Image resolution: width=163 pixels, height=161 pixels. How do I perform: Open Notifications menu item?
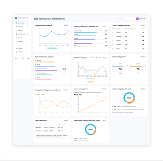[x=22, y=34]
